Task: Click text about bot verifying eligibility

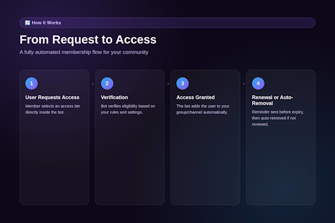Action: tap(128, 109)
